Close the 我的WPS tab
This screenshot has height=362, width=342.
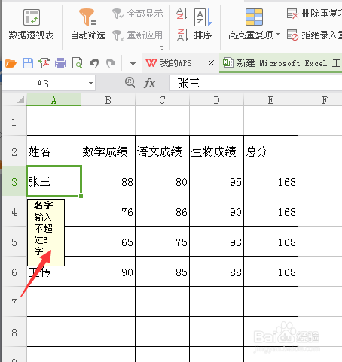point(212,63)
